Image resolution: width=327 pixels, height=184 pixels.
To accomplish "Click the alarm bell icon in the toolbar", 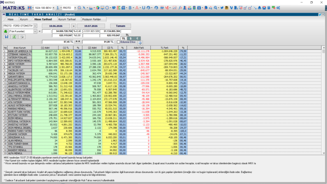I will tap(259, 8).
